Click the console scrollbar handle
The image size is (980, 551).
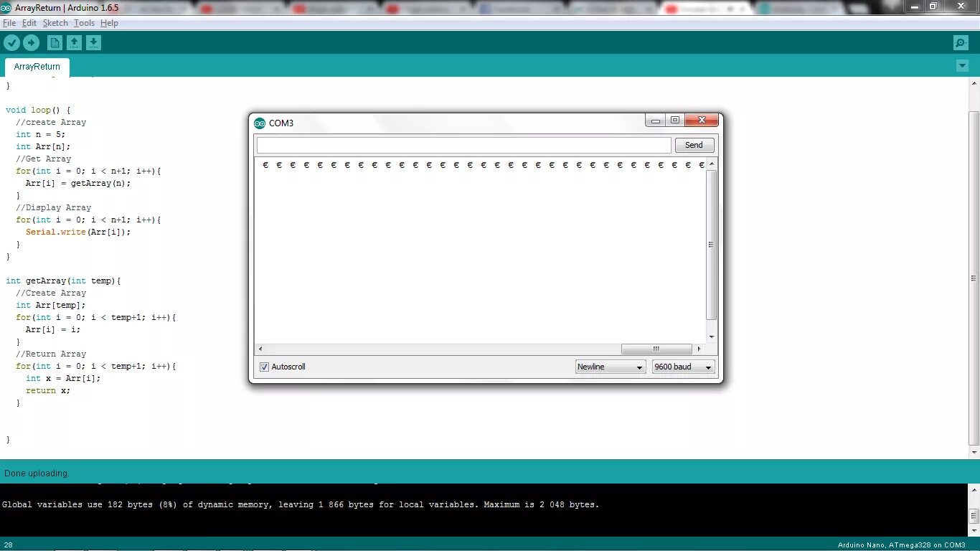point(974,515)
